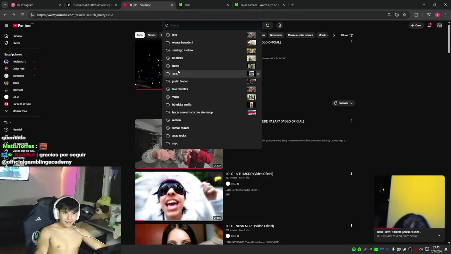Click the YouTube Premium logo
451x254 pixels.
coord(22,25)
